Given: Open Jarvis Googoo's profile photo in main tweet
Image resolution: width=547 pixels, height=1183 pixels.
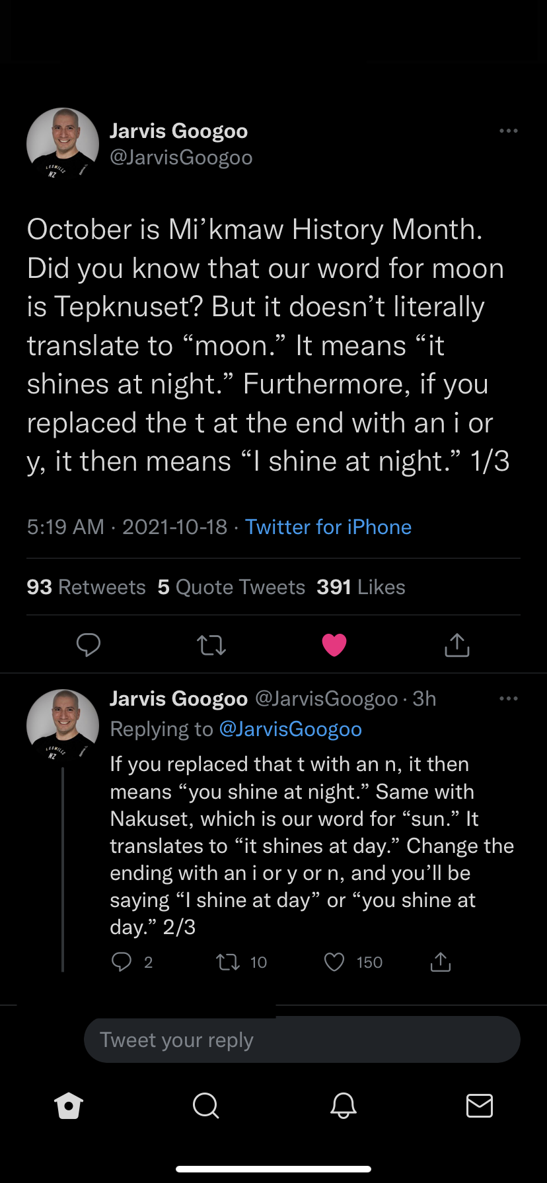Looking at the screenshot, I should coord(63,144).
